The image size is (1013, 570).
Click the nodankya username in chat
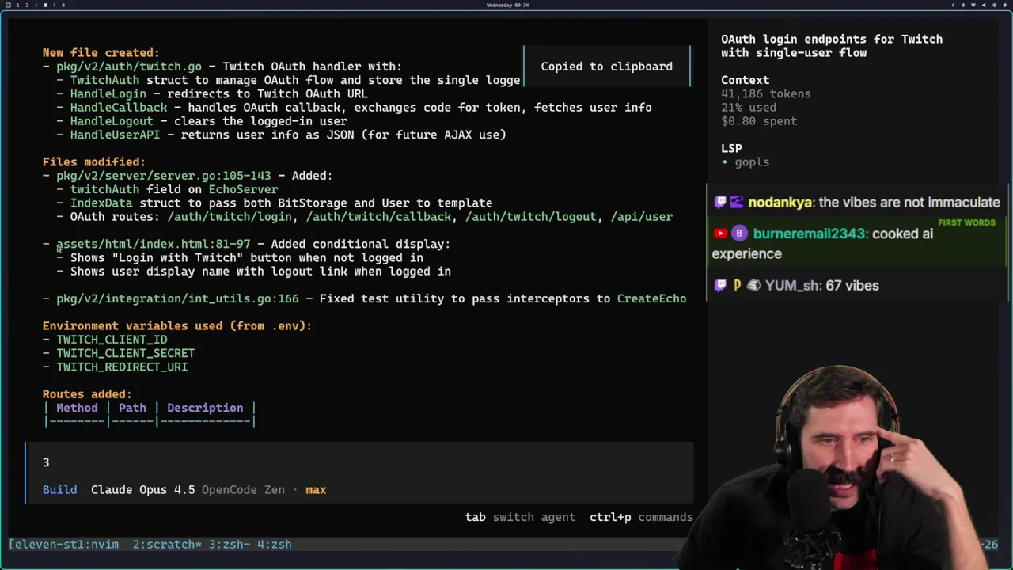pyautogui.click(x=780, y=203)
